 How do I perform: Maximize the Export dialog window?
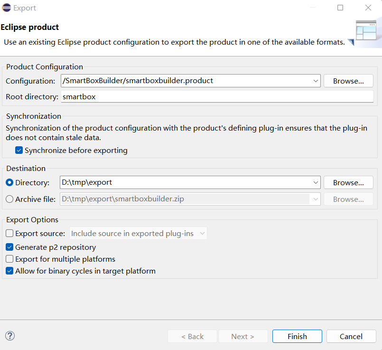(340, 8)
